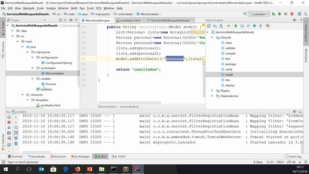Collapse the miproyecto package

coord(28,52)
